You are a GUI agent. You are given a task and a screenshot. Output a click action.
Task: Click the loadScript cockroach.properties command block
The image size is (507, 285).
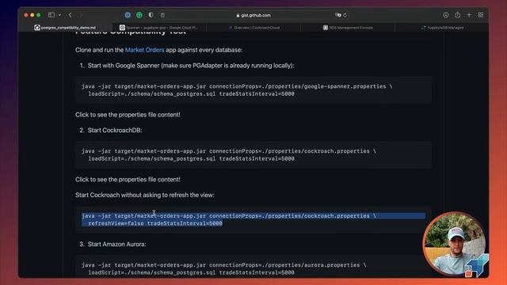[253, 155]
